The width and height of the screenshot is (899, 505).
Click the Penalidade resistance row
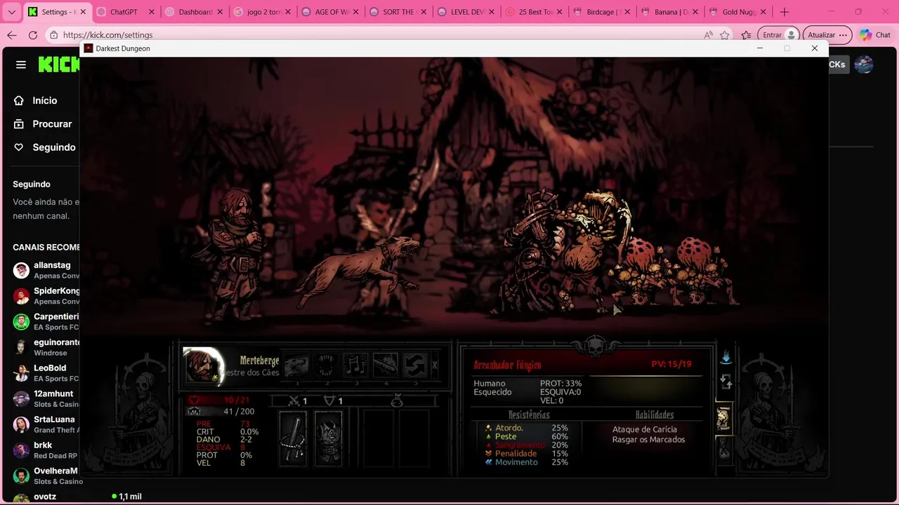(527, 453)
